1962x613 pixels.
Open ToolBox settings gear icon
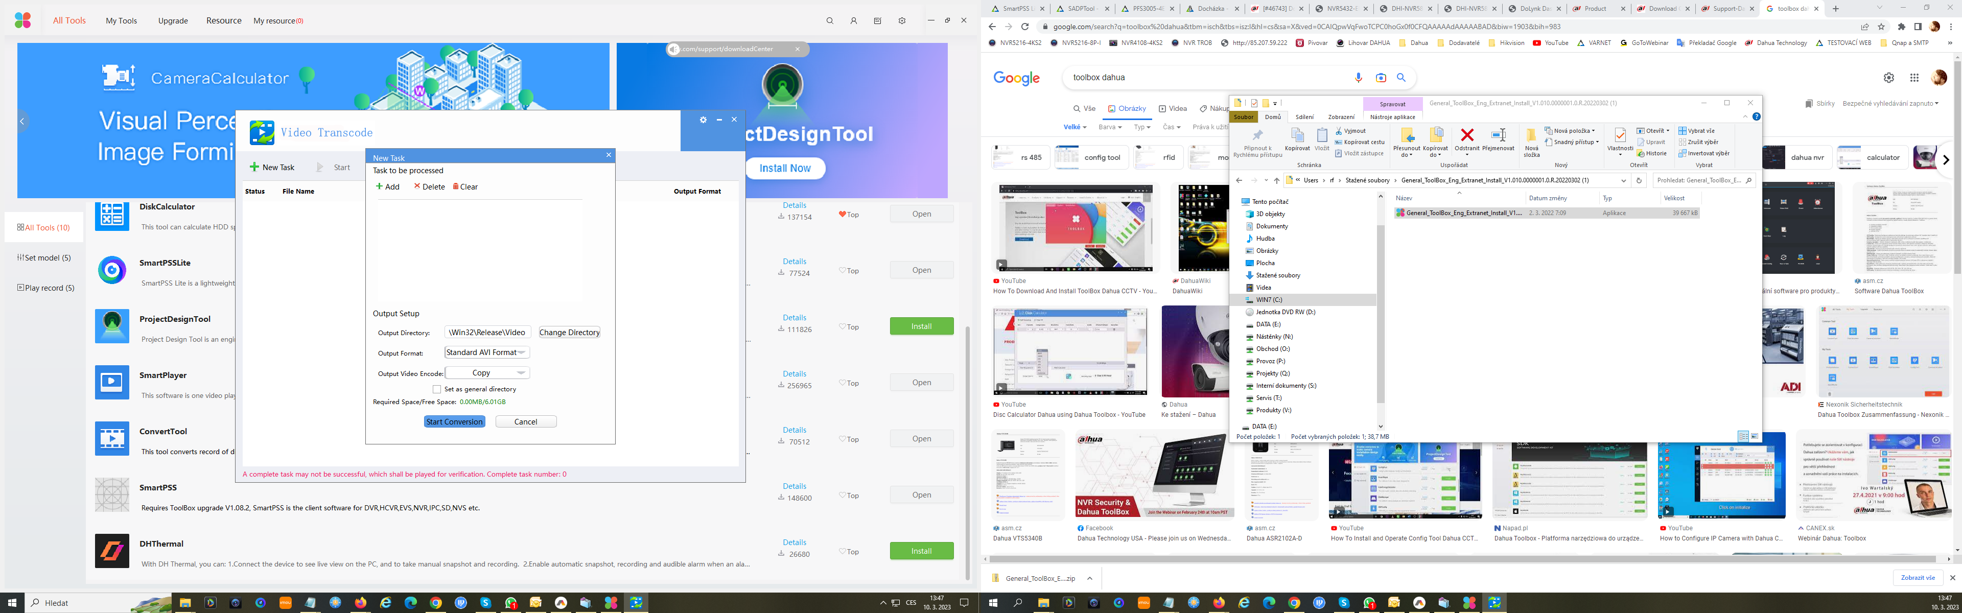(902, 20)
